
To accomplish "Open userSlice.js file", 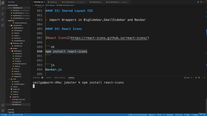I will click(x=18, y=46).
